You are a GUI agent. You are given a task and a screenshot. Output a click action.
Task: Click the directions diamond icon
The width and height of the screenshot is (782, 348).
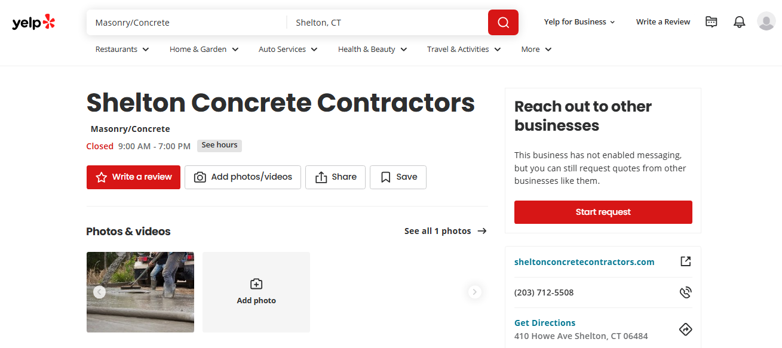(686, 329)
